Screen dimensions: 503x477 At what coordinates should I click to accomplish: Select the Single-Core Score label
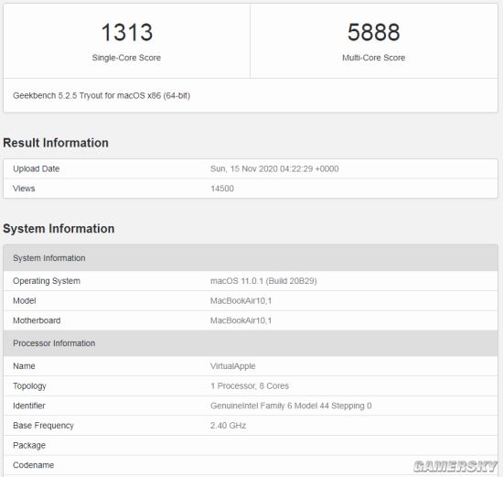pos(126,58)
